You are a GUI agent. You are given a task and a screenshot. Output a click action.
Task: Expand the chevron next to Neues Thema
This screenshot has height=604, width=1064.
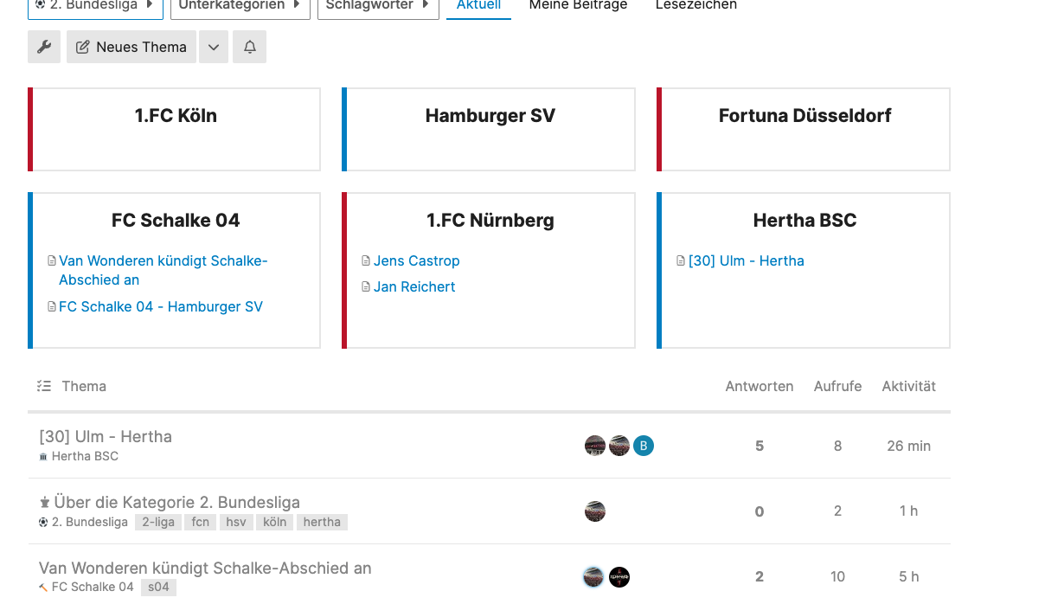[214, 47]
